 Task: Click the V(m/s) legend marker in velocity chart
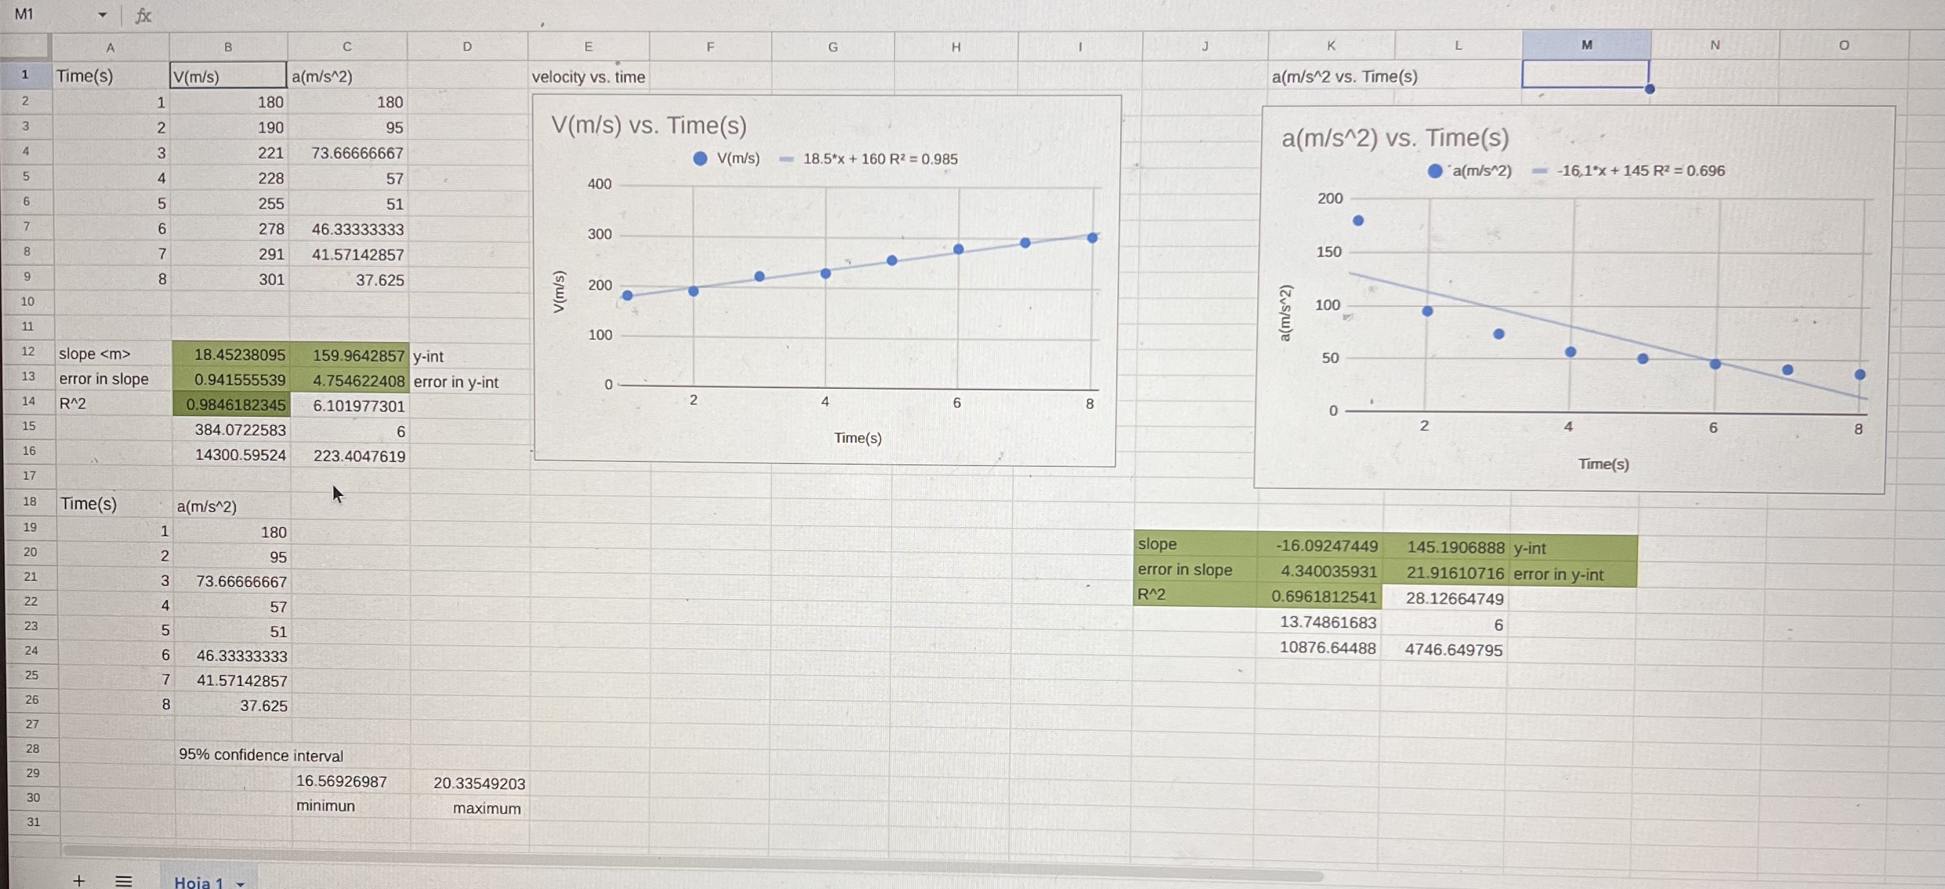(700, 159)
